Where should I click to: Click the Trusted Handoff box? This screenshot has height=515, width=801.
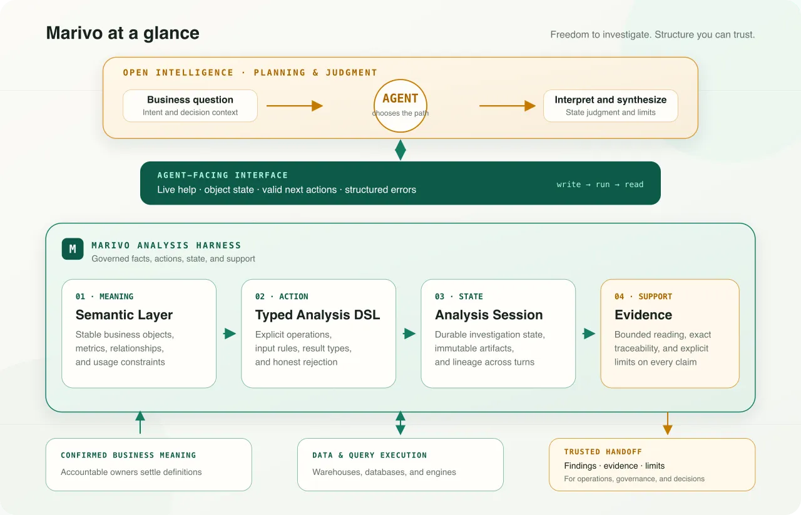pyautogui.click(x=652, y=464)
